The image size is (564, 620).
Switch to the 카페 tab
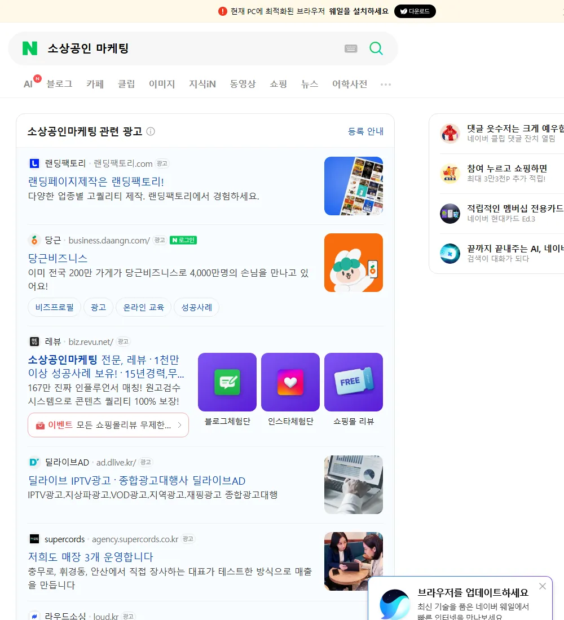tap(95, 84)
